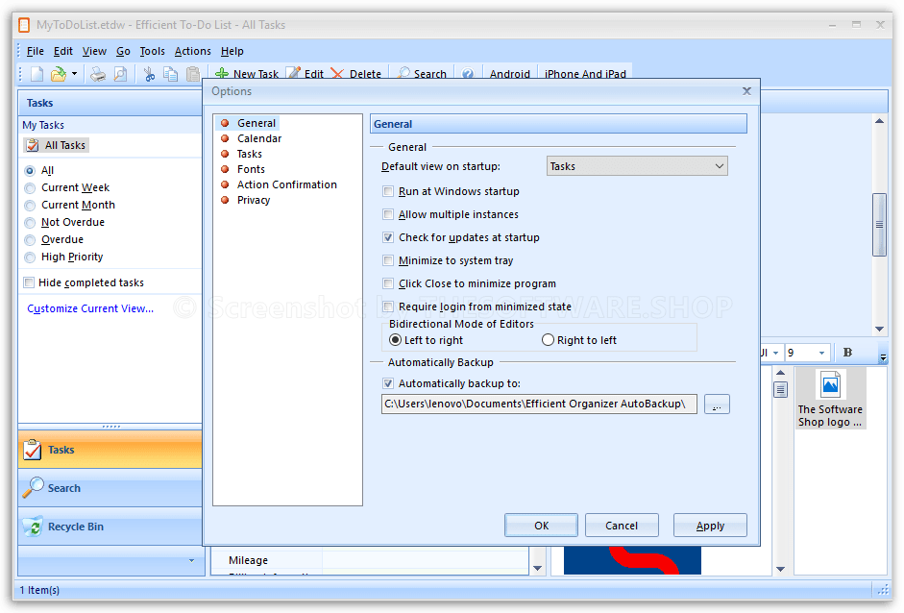Select Bold formatting icon

point(846,352)
